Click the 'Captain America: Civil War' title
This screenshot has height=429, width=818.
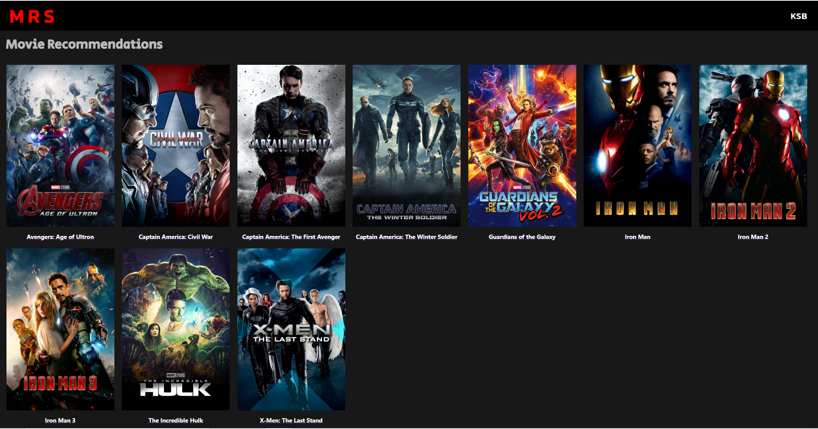176,237
